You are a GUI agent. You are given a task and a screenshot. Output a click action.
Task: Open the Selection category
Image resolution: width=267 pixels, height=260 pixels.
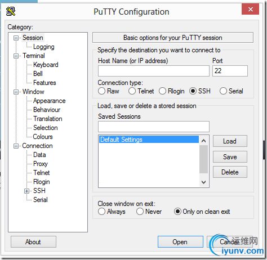46,128
